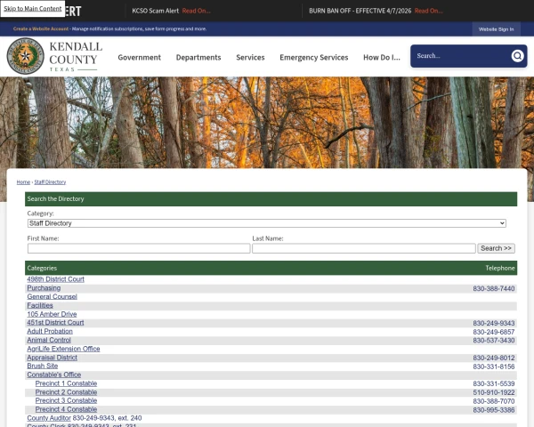
Task: Open the General Counsel category
Action: [53, 296]
